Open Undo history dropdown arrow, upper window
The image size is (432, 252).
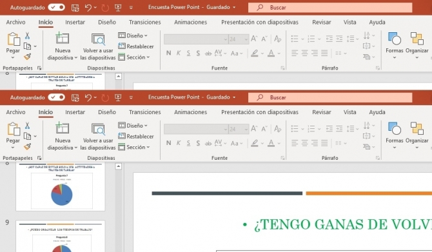click(95, 8)
